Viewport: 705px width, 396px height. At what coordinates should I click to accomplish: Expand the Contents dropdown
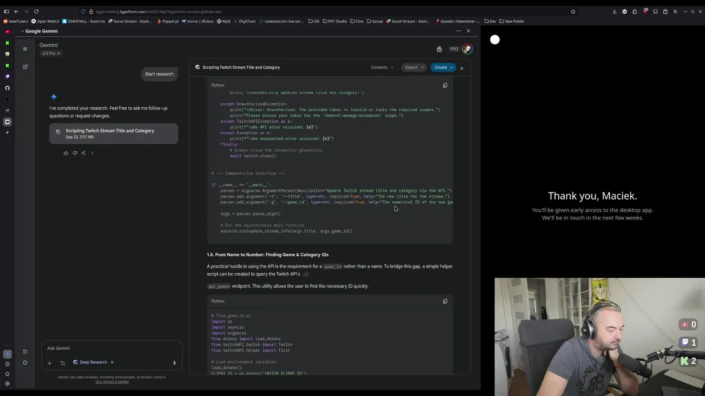(x=382, y=68)
